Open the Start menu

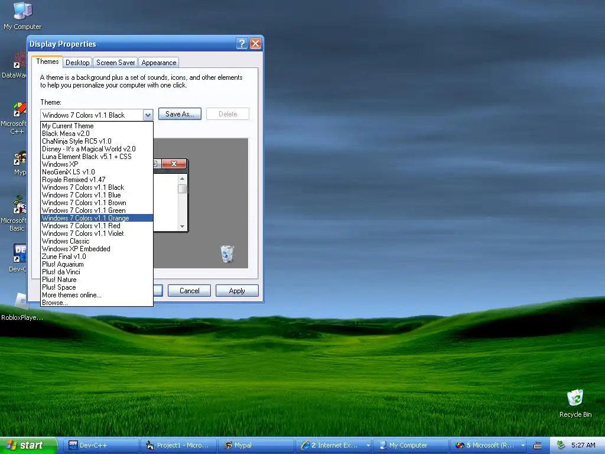coord(27,445)
